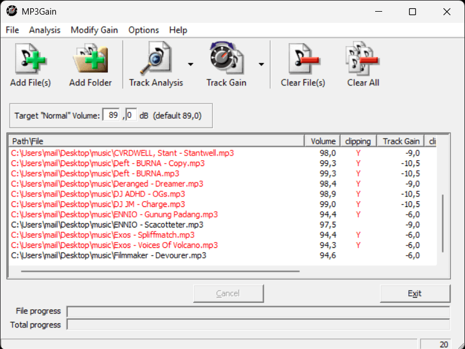Viewport: 465px width, 349px height.
Task: Click the disabled Cancel button
Action: (228, 293)
